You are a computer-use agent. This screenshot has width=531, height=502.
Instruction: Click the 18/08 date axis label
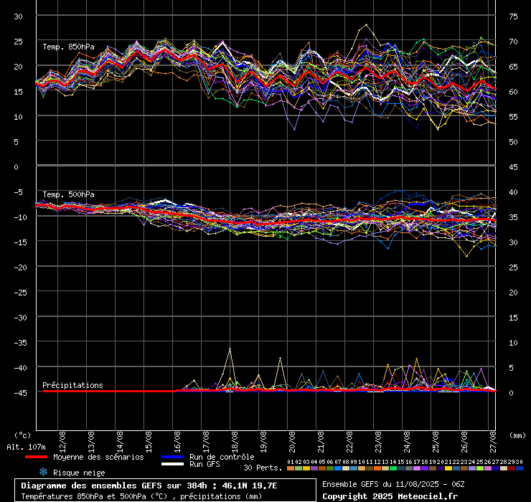235,442
